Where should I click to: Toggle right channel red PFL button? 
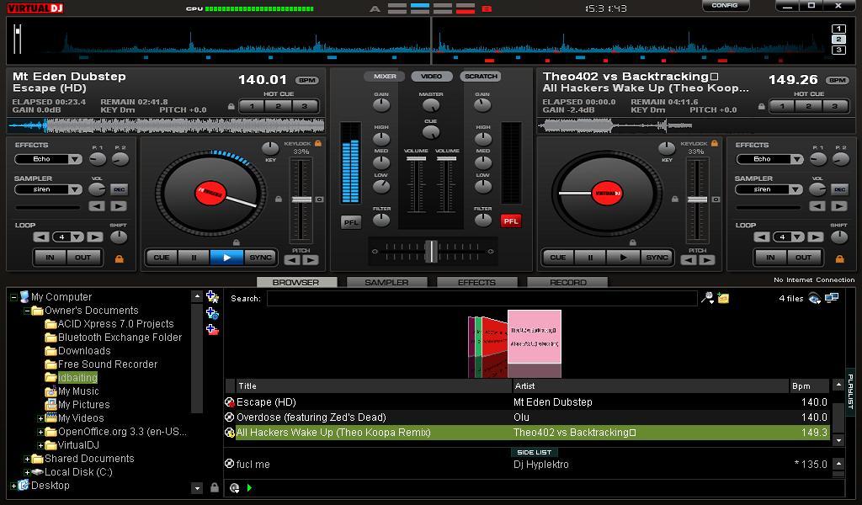click(511, 221)
